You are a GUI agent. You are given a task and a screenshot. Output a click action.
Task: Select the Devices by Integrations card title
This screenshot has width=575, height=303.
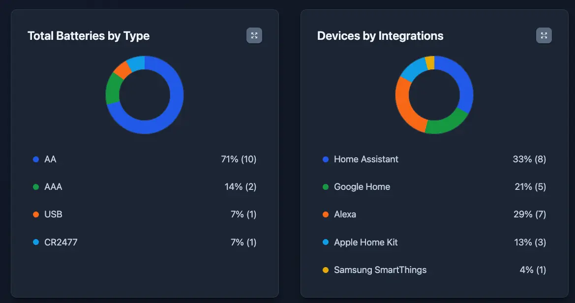pyautogui.click(x=381, y=35)
